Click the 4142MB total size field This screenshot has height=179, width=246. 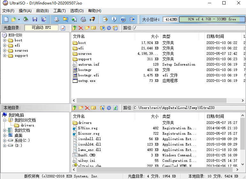click(171, 19)
